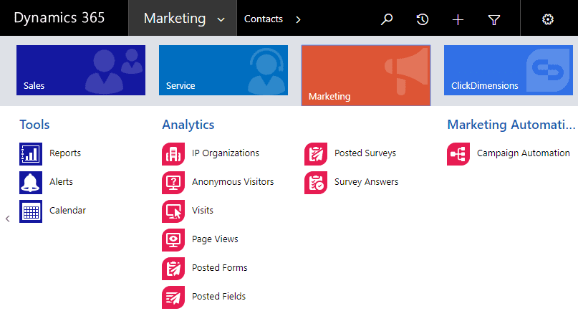The height and width of the screenshot is (316, 578).
Task: Open the Visits link
Action: (203, 211)
